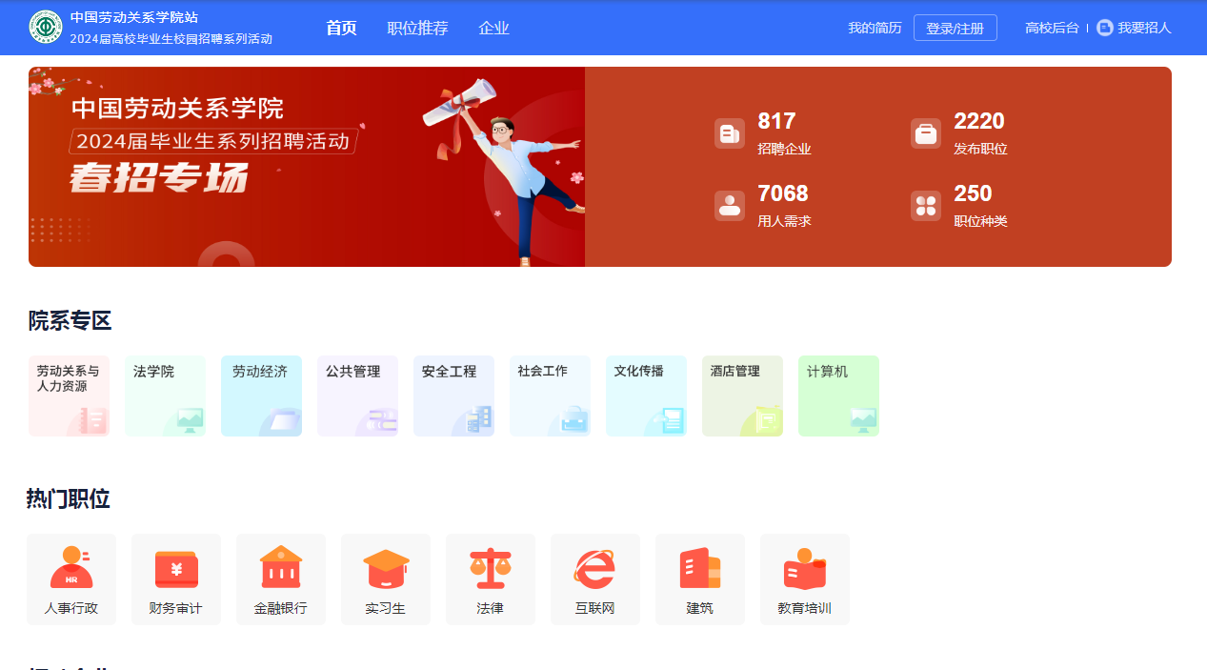
Task: Click the 发布职位 briefcase icon
Action: coord(926,133)
